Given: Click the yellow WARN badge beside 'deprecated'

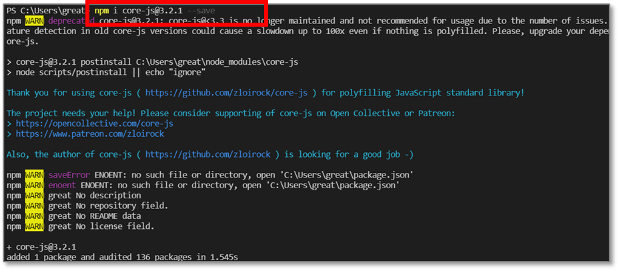Looking at the screenshot, I should tap(34, 21).
